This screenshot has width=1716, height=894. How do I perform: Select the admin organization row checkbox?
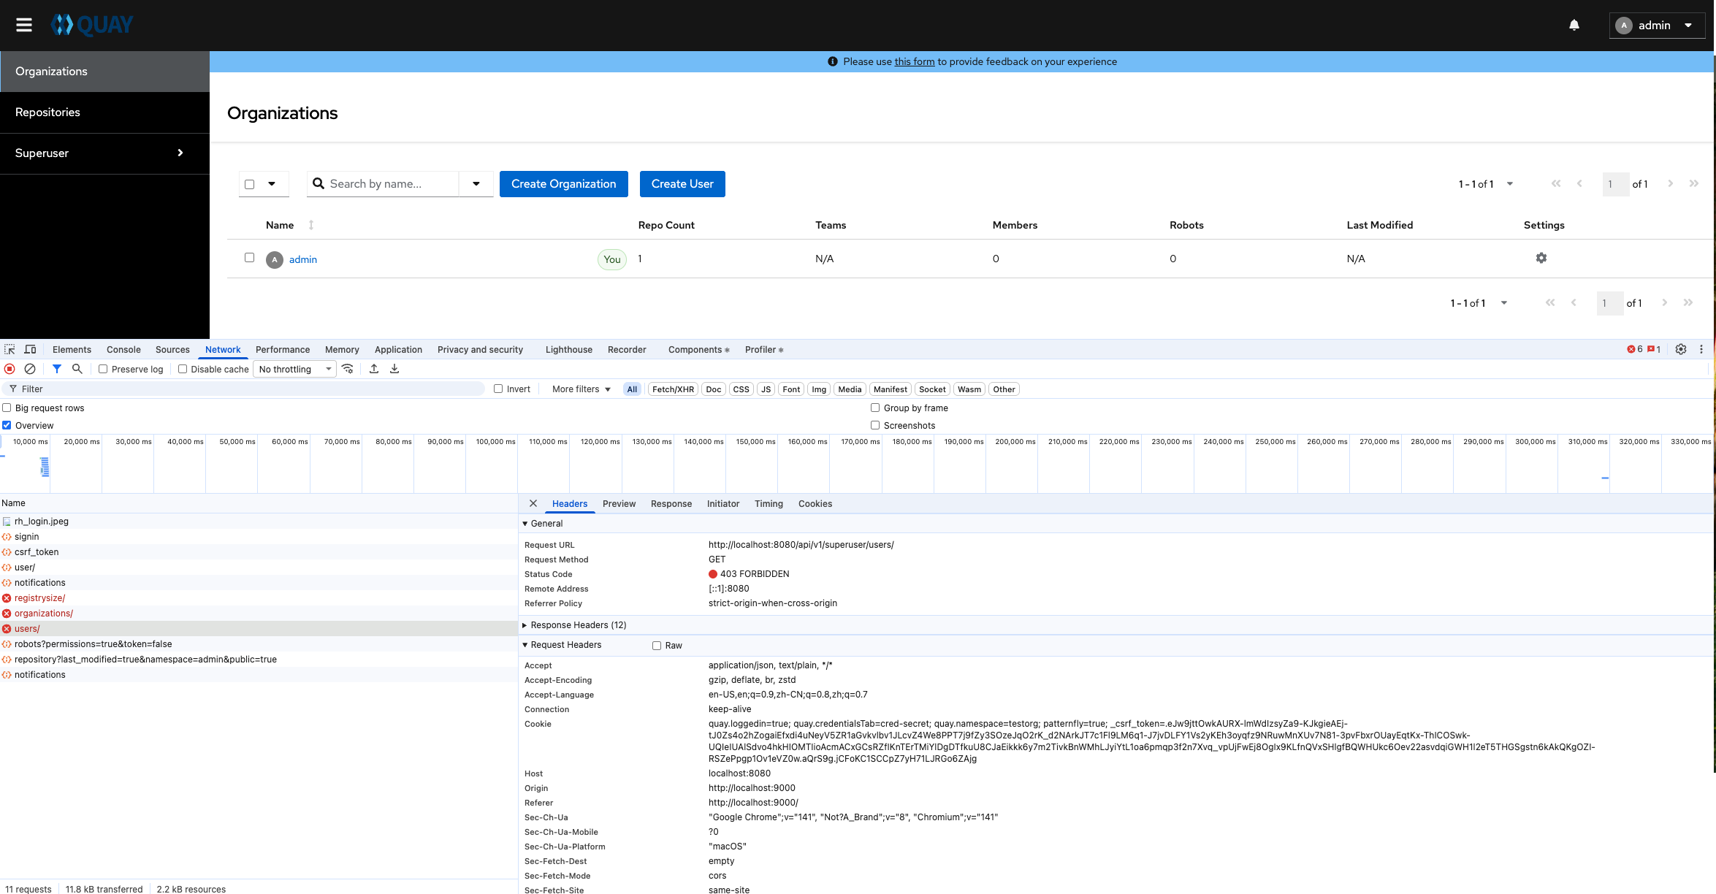coord(250,258)
